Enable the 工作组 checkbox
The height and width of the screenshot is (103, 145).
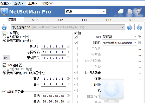(x=76, y=49)
